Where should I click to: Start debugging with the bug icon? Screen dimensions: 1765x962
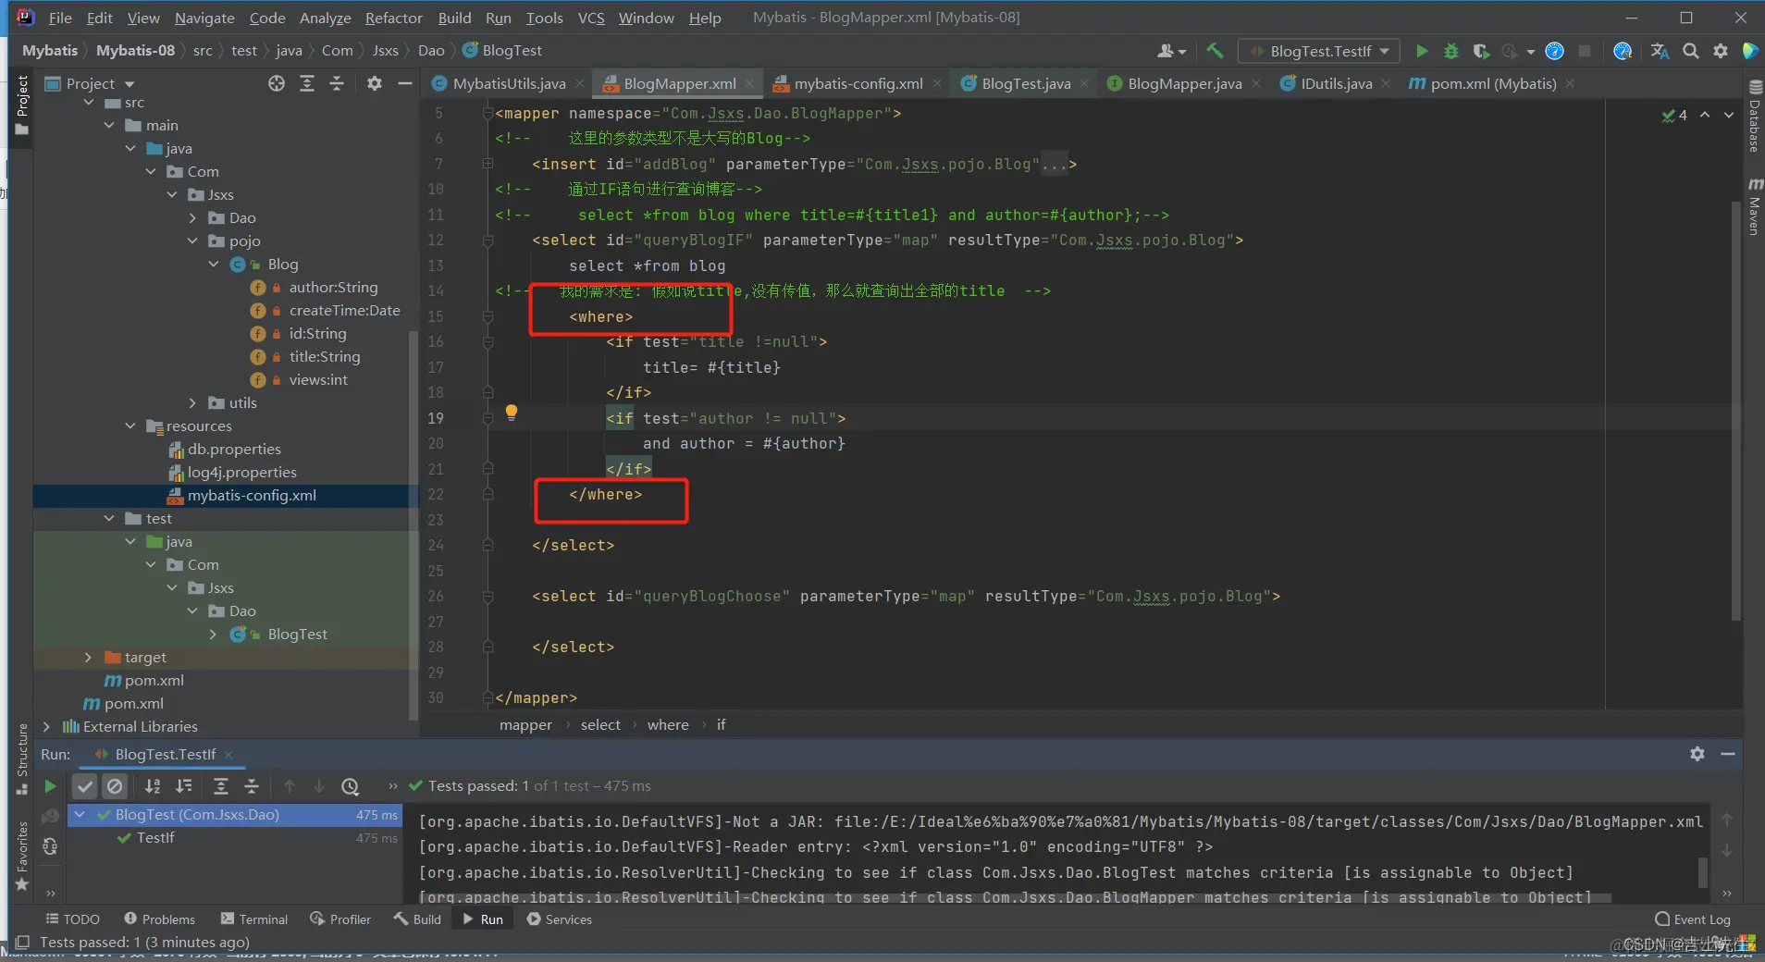[x=1450, y=51]
